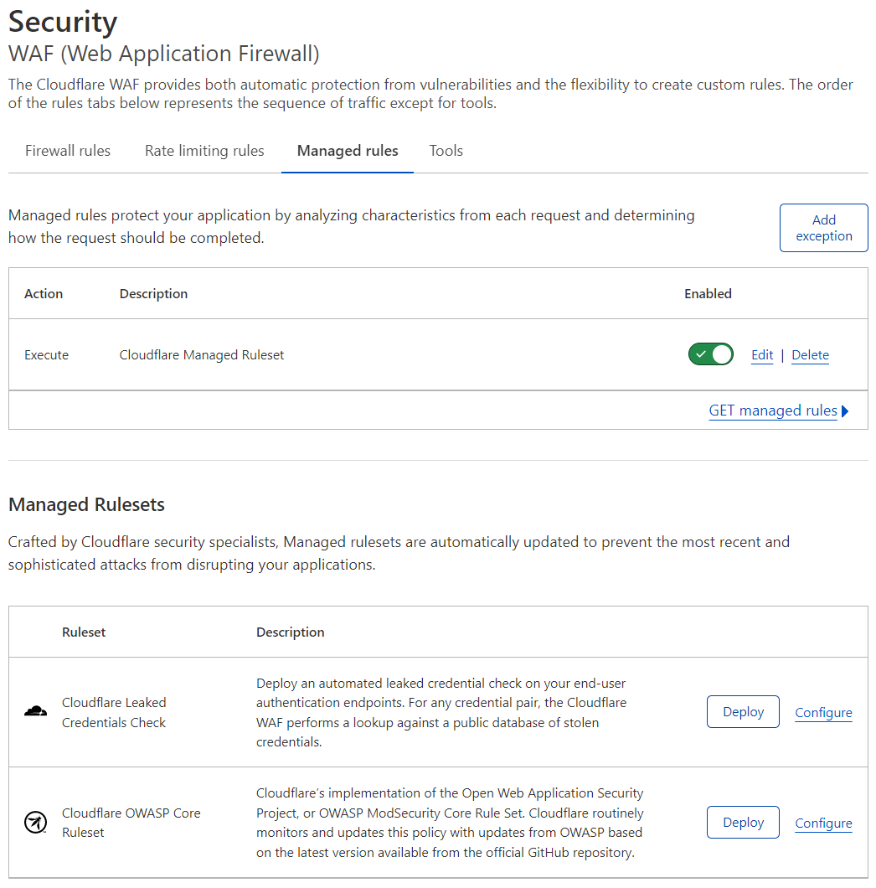Click the Security page heading

point(62,22)
